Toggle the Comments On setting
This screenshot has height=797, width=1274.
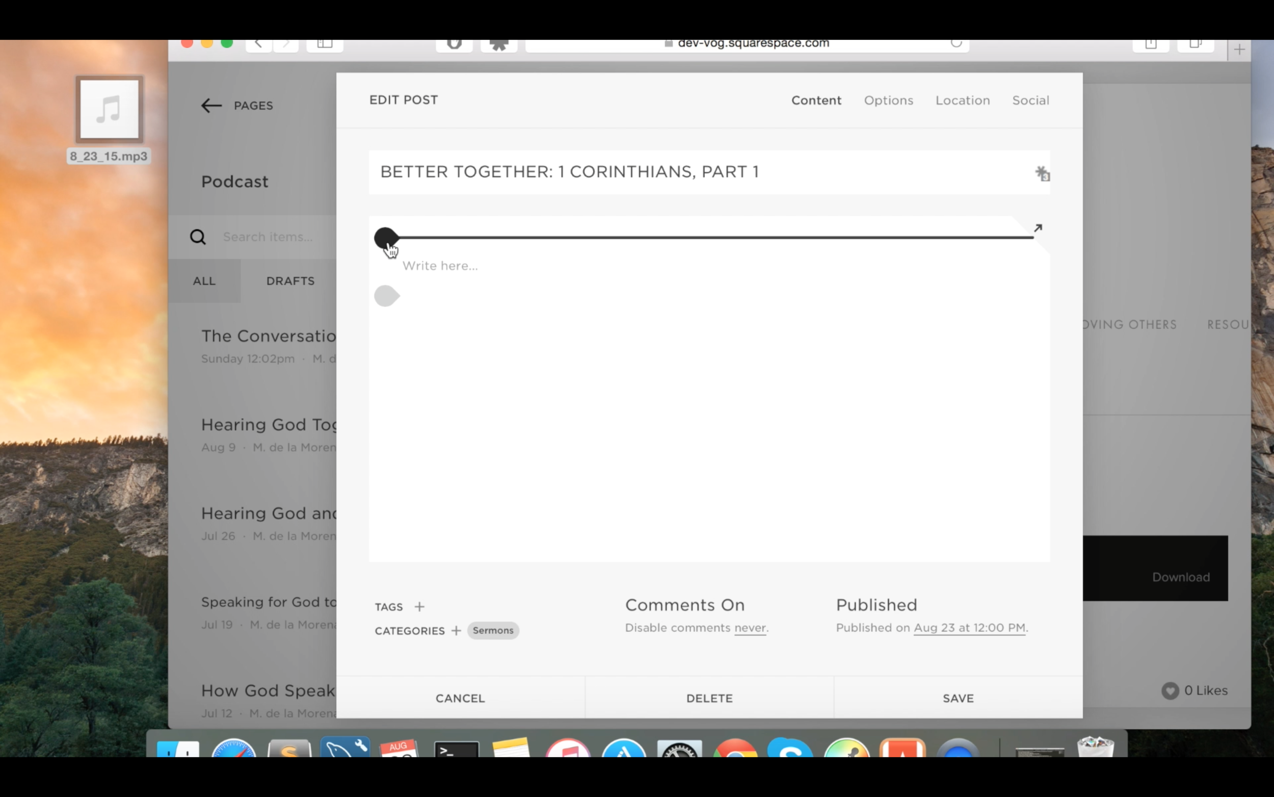coord(685,605)
